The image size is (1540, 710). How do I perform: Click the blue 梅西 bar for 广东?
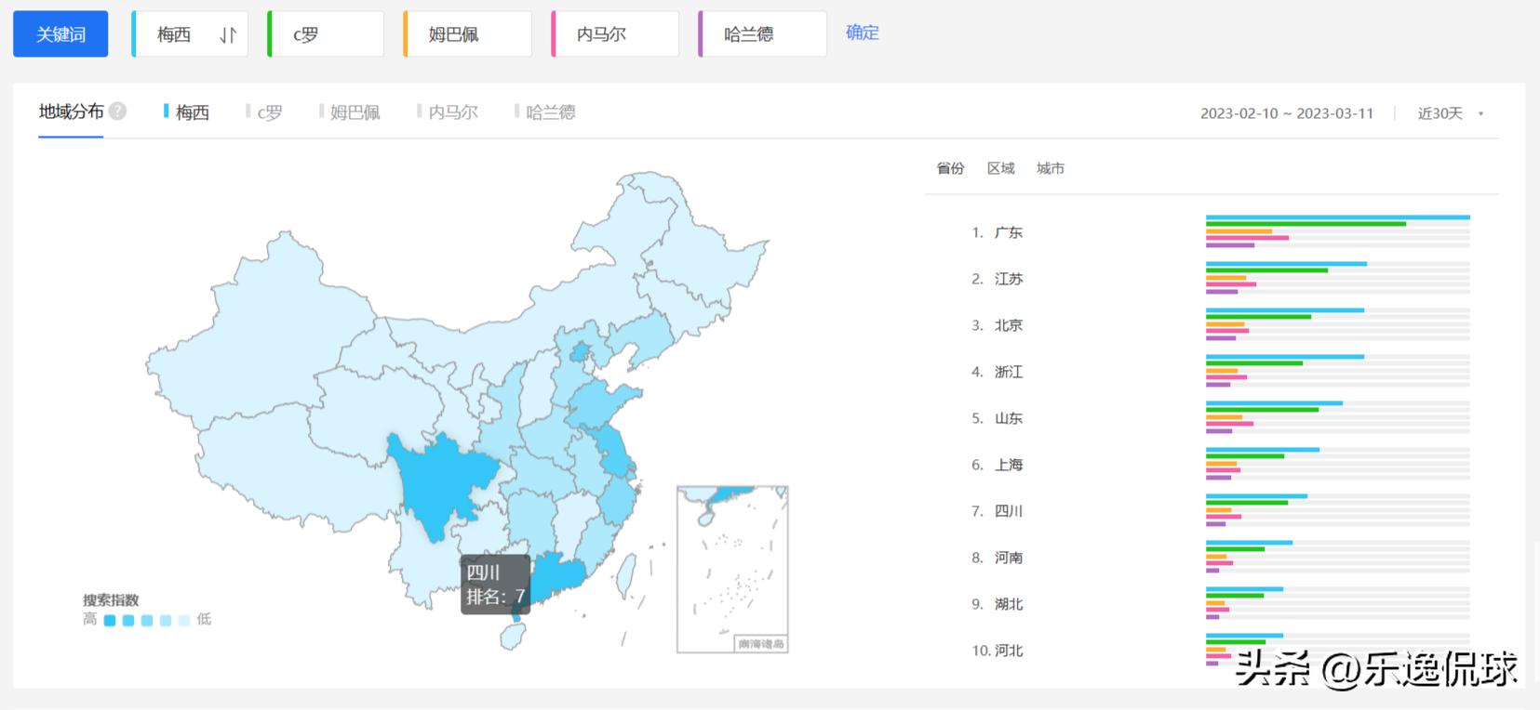[x=1338, y=217]
